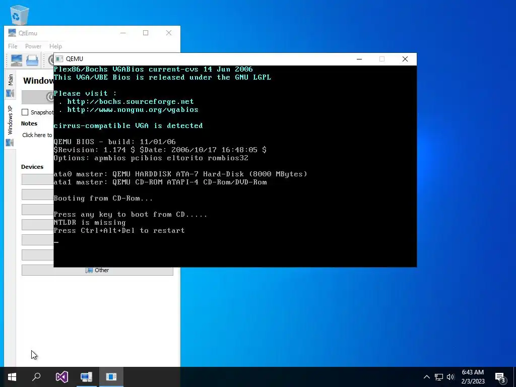
Task: Click 'Press Ctrl+Alt+Del to restart' text
Action: coord(119,230)
